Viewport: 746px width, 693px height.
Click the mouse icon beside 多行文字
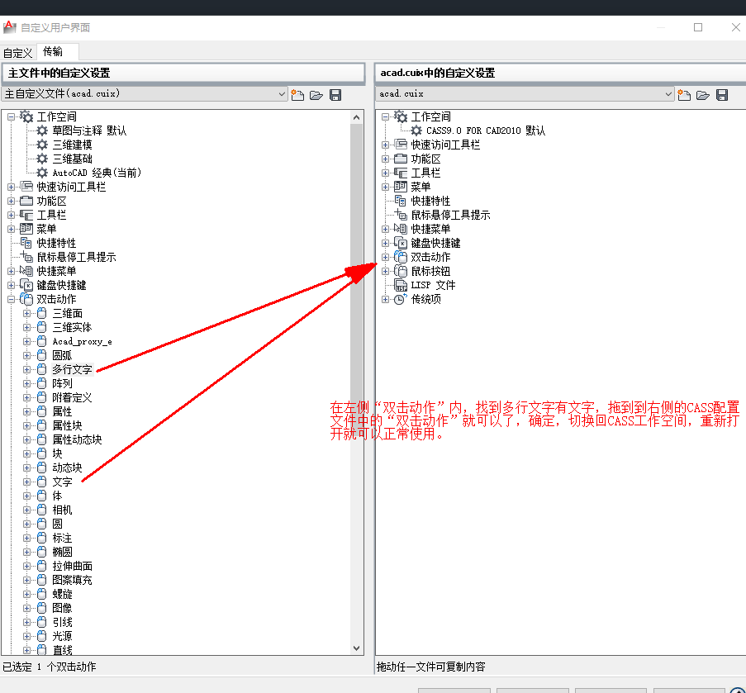point(42,369)
